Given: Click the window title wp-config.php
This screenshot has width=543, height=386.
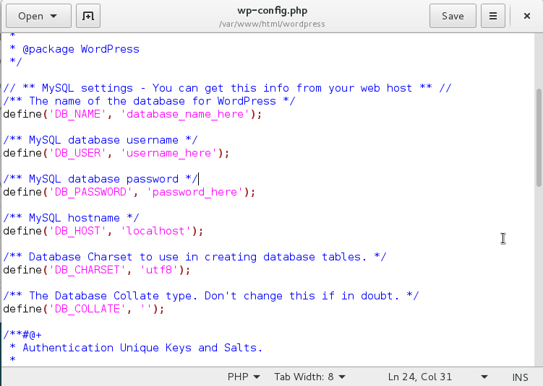Looking at the screenshot, I should tap(272, 11).
